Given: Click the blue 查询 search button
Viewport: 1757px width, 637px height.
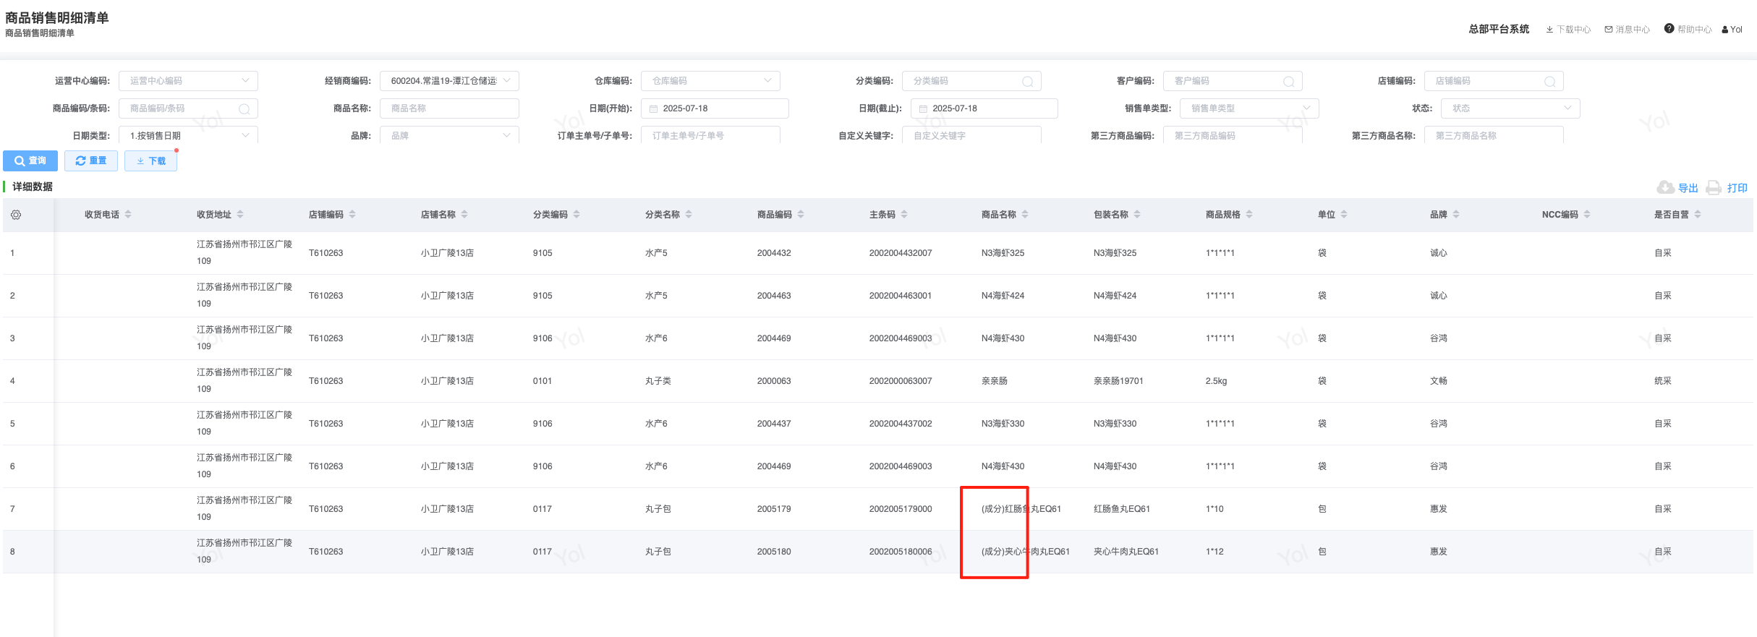Looking at the screenshot, I should point(30,161).
